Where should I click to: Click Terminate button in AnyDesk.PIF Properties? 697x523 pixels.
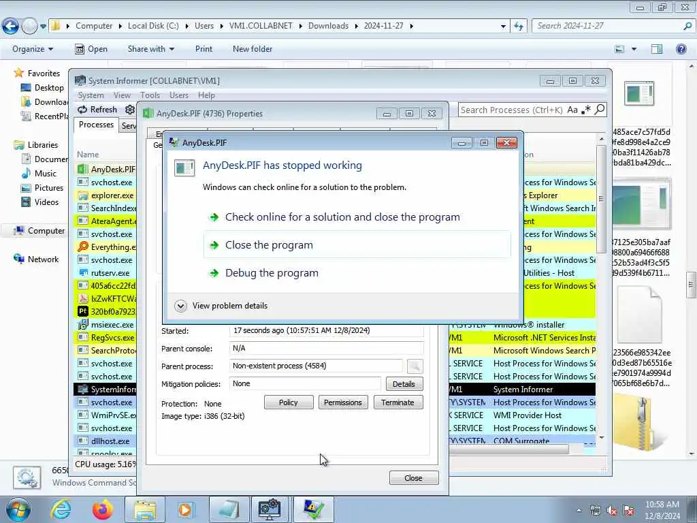pos(398,402)
